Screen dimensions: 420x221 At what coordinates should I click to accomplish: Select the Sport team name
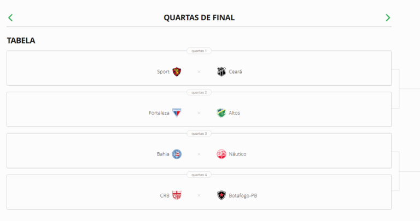[x=163, y=71]
